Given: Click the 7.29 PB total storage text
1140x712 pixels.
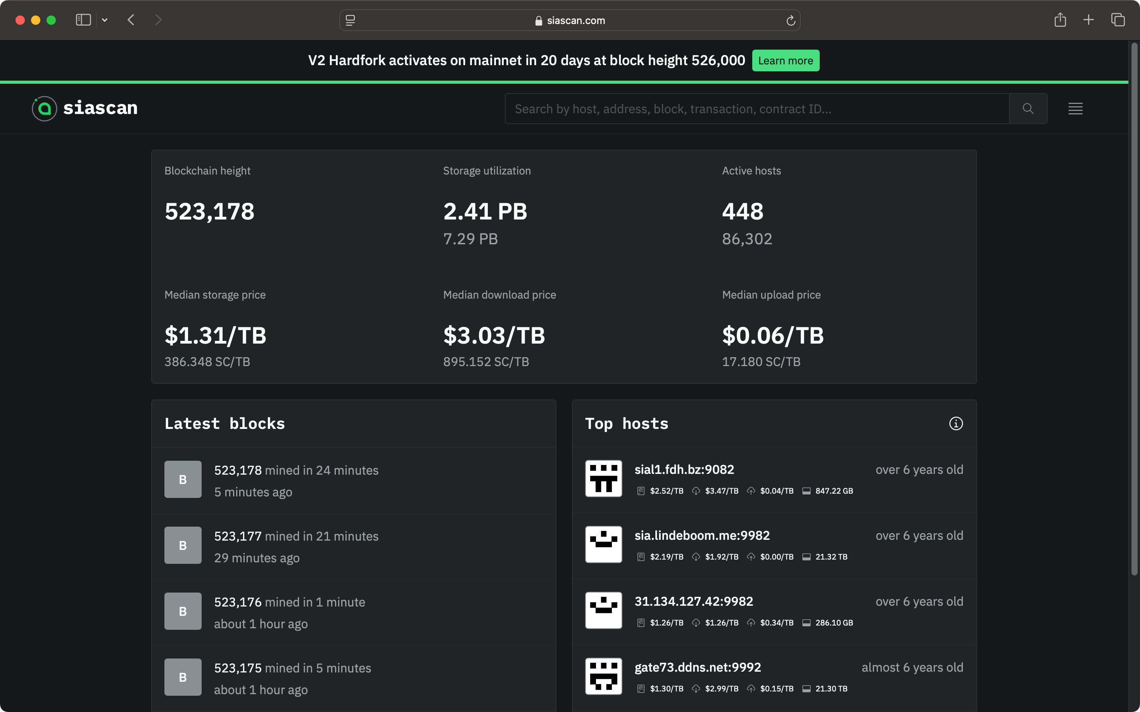Looking at the screenshot, I should point(470,239).
